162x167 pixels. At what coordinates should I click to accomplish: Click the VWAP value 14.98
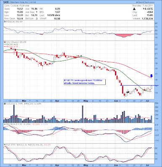[x=57, y=18]
